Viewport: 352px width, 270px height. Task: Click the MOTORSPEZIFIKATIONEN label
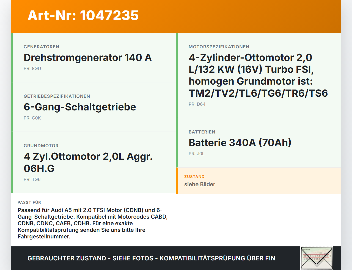pos(219,47)
